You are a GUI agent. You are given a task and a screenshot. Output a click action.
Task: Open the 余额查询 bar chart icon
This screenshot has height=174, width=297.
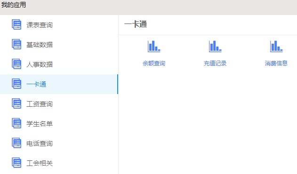[x=154, y=46]
